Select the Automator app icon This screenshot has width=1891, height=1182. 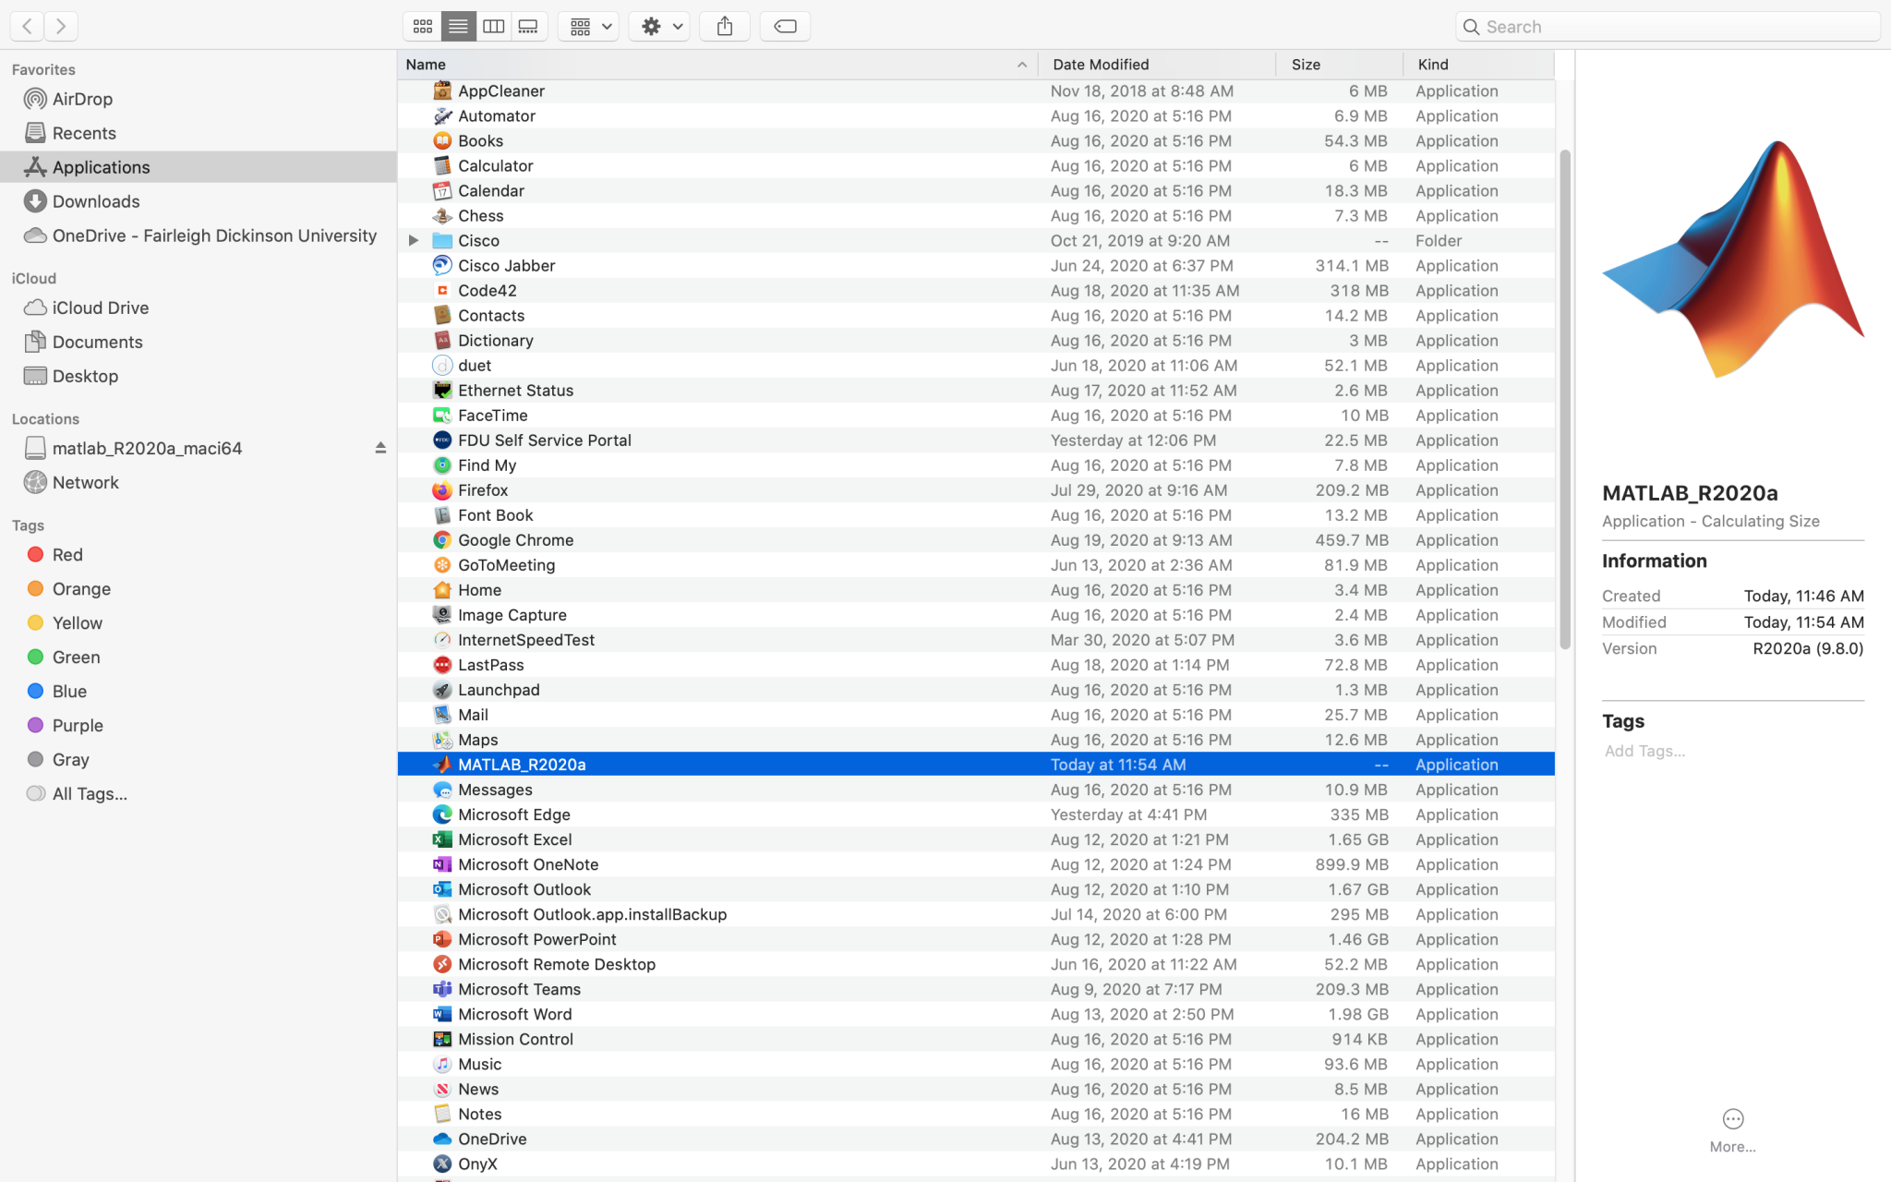442,115
